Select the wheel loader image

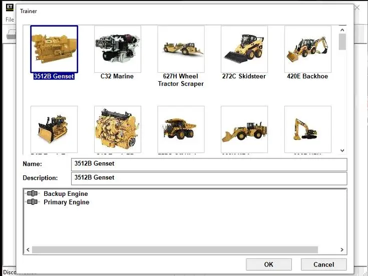244,129
